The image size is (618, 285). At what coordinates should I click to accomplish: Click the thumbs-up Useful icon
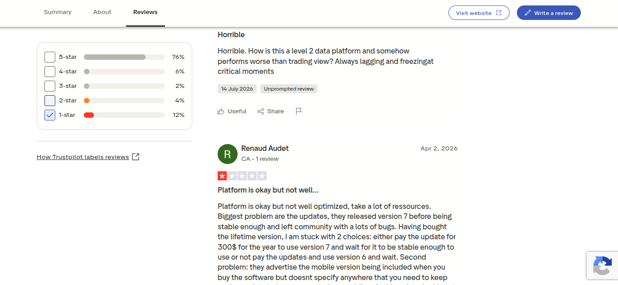pos(221,111)
